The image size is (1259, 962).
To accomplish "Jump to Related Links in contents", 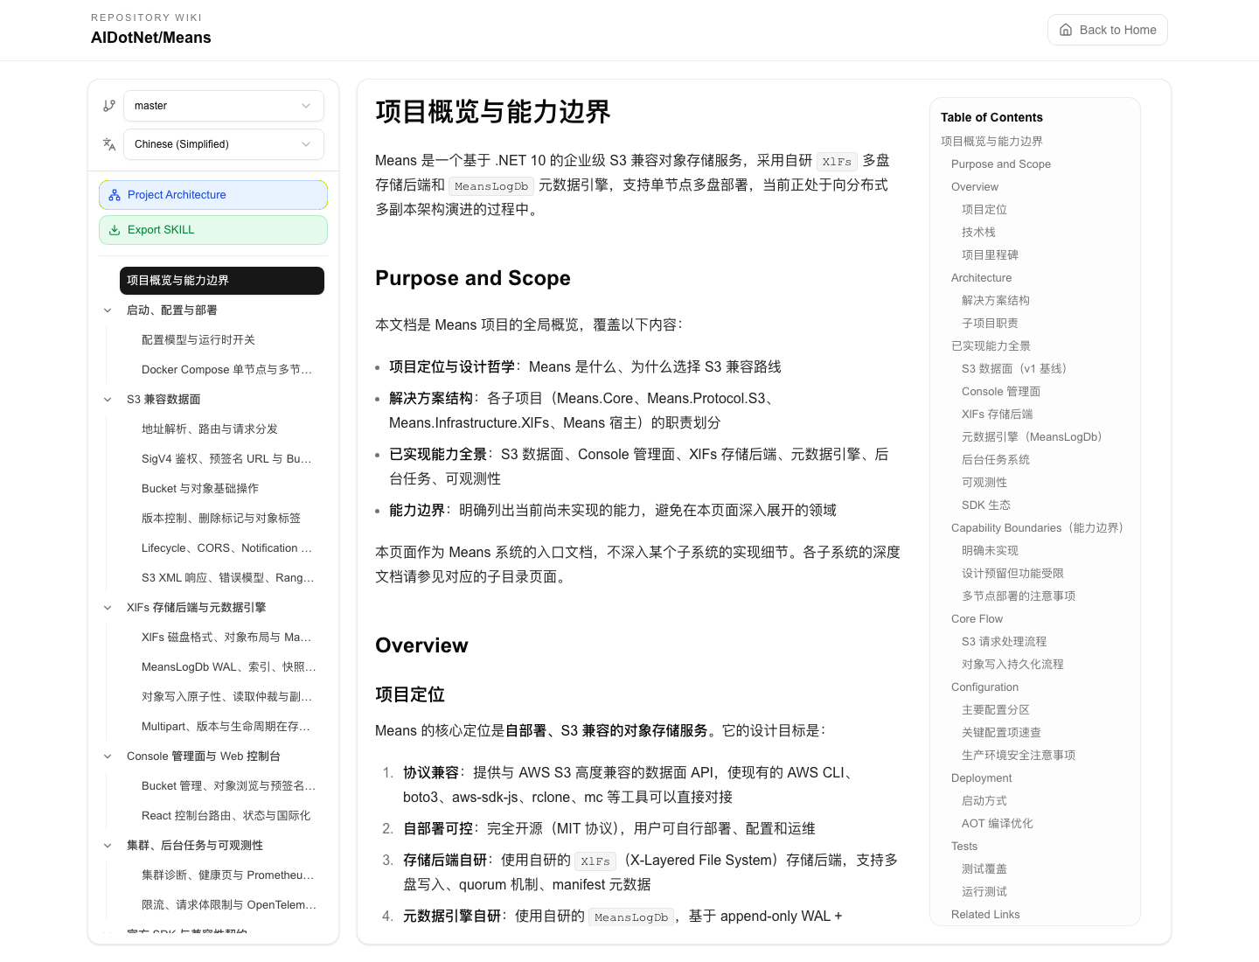I will pyautogui.click(x=985, y=915).
